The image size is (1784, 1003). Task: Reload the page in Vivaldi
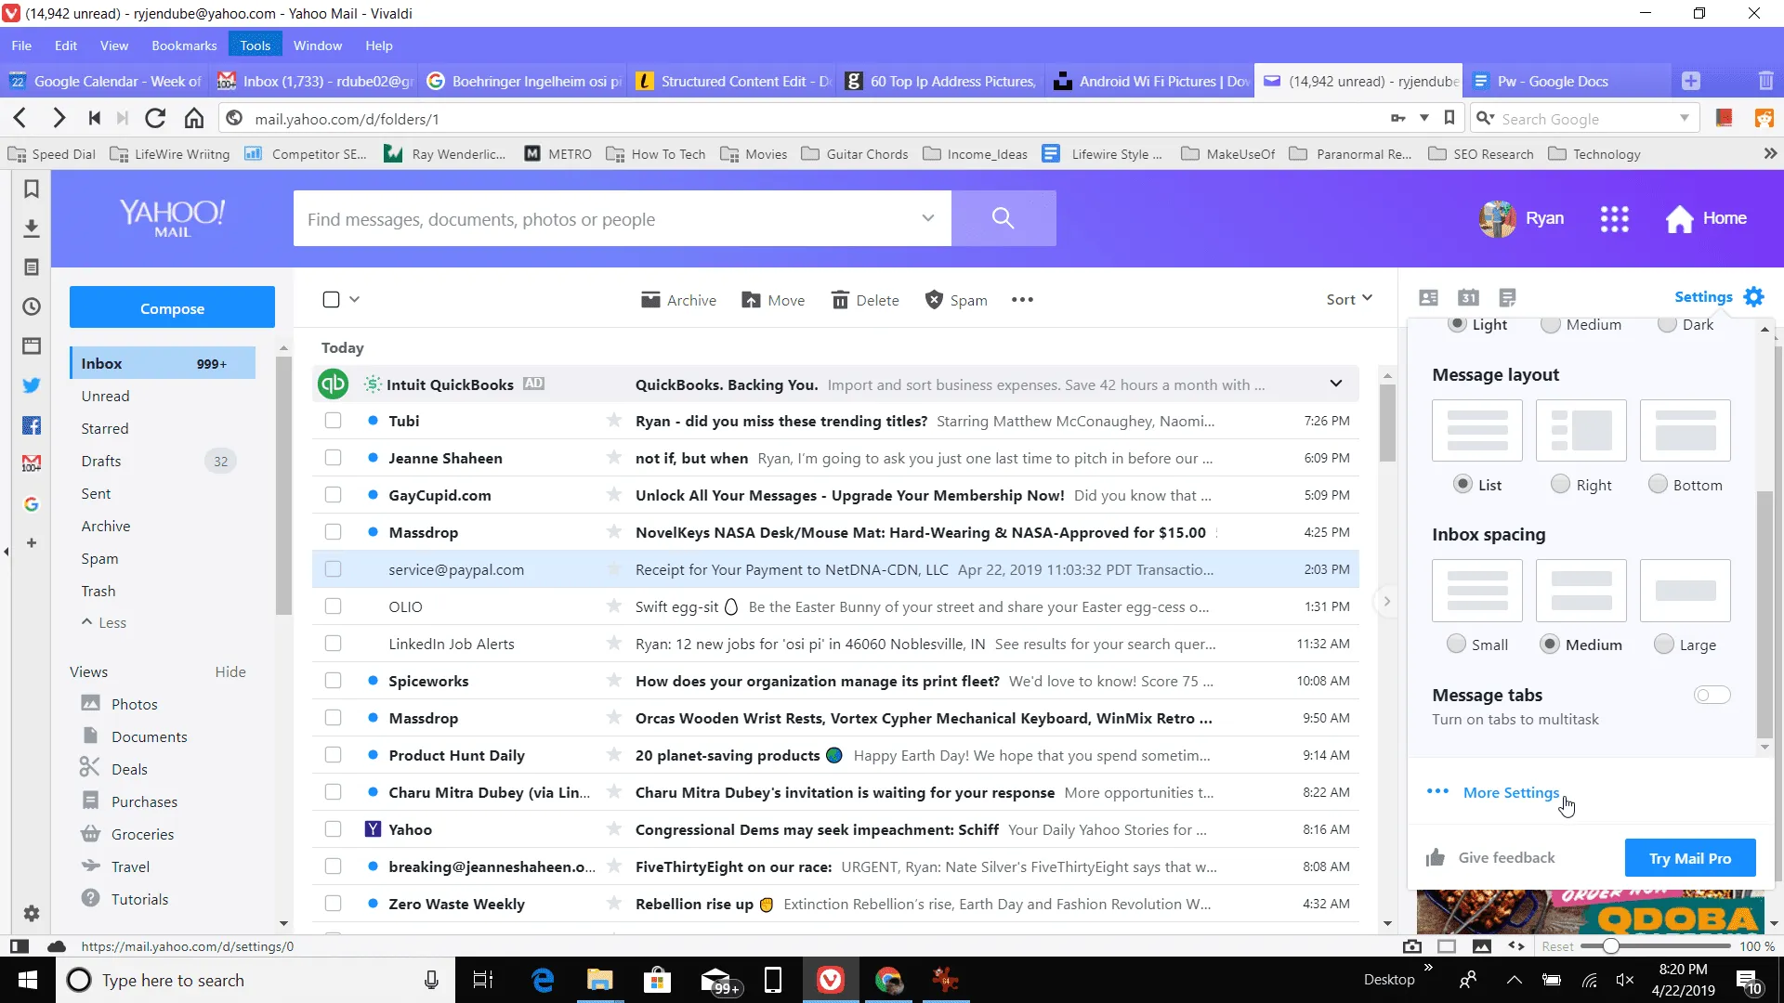coord(155,118)
